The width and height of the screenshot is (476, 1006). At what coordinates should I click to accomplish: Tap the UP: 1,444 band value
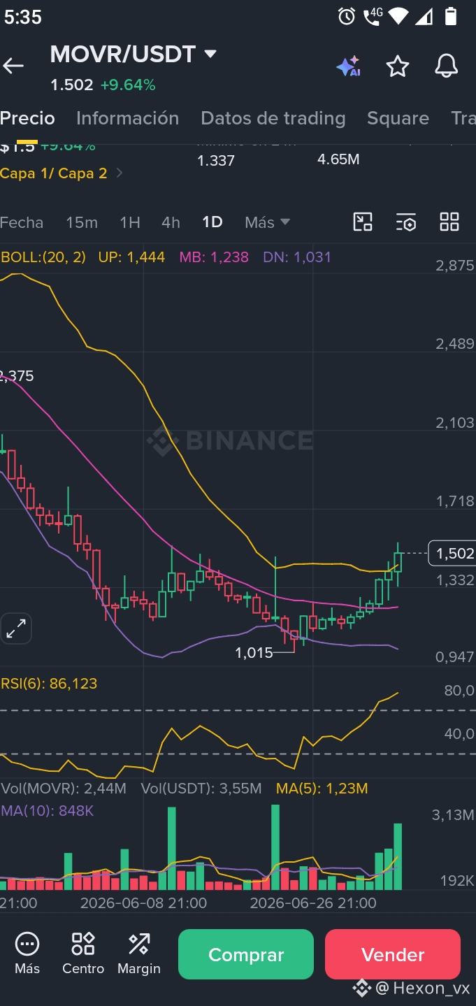(131, 257)
